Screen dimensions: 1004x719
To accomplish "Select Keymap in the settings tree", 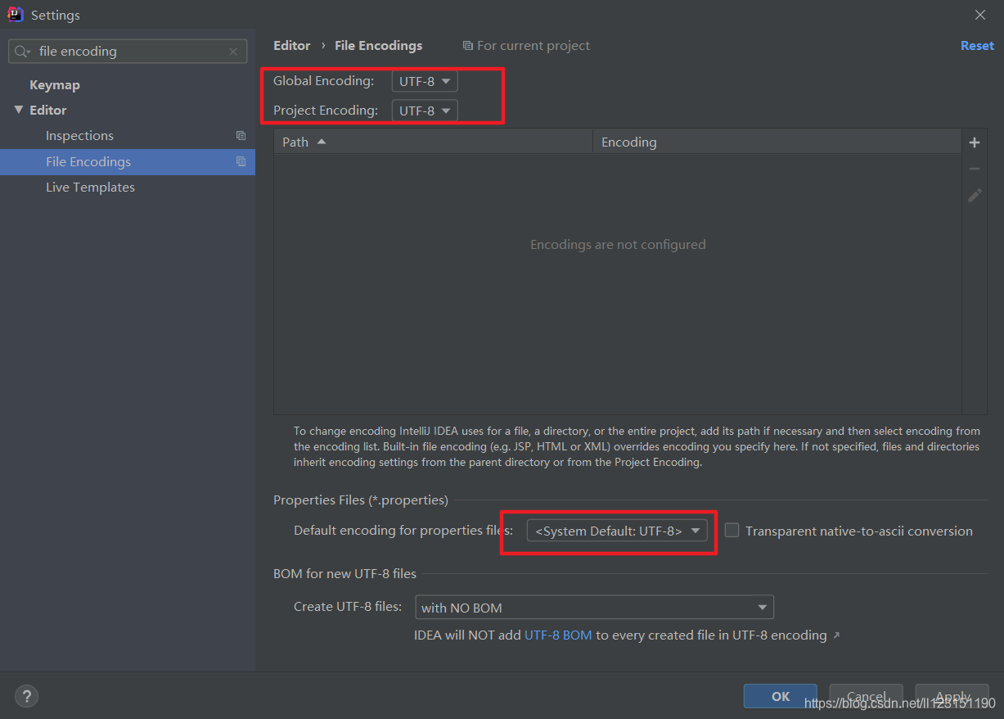I will 55,85.
